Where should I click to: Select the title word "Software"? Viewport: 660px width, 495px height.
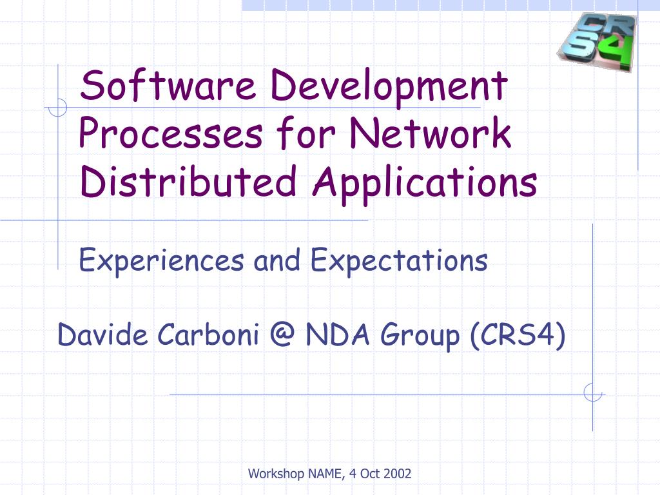(168, 84)
